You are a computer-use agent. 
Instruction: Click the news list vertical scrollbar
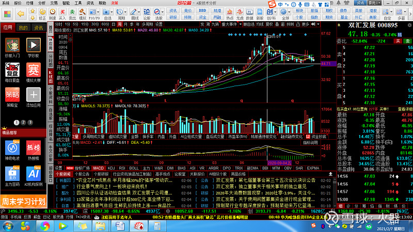pyautogui.click(x=335, y=193)
